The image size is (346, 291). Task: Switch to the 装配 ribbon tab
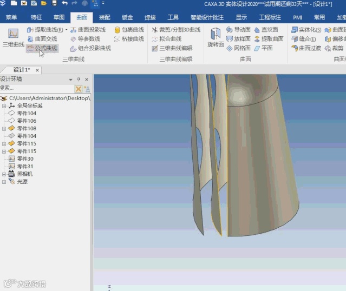[x=105, y=17]
